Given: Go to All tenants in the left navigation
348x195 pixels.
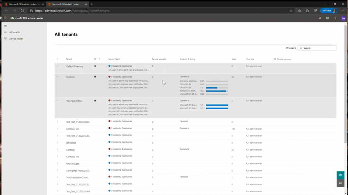Looking at the screenshot, I should coord(14,32).
